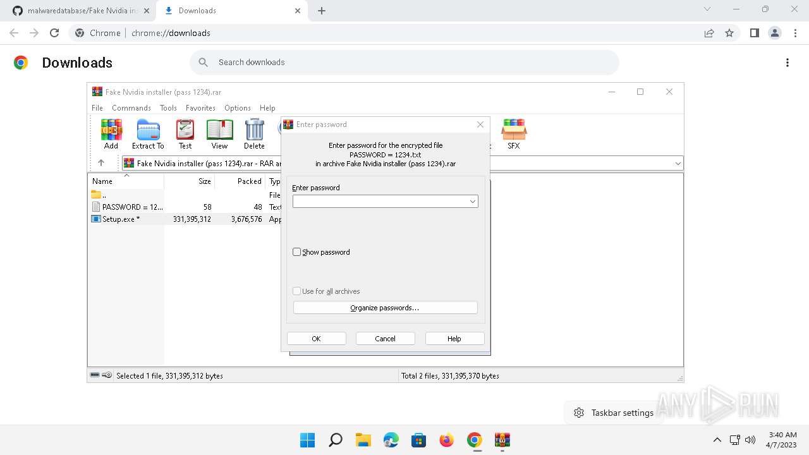Click the Test archive toolbar icon
The width and height of the screenshot is (809, 455).
click(x=185, y=134)
